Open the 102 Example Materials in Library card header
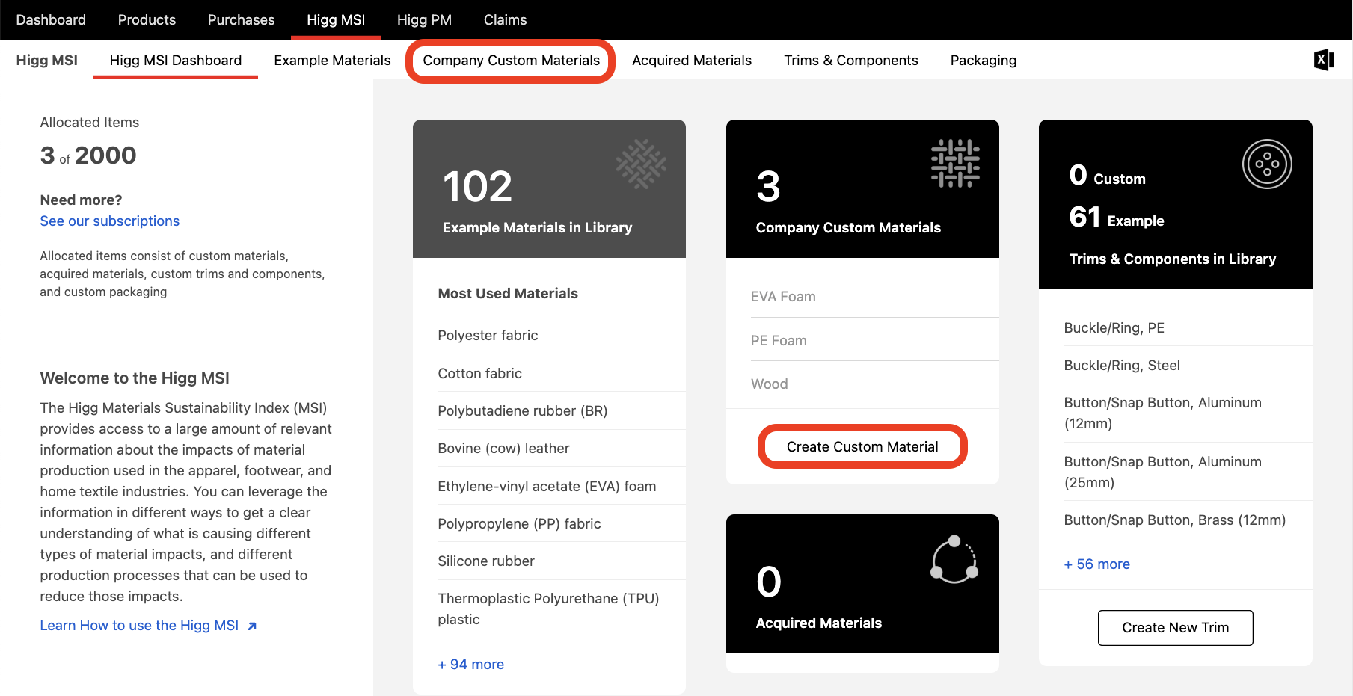1353x696 pixels. [x=549, y=188]
